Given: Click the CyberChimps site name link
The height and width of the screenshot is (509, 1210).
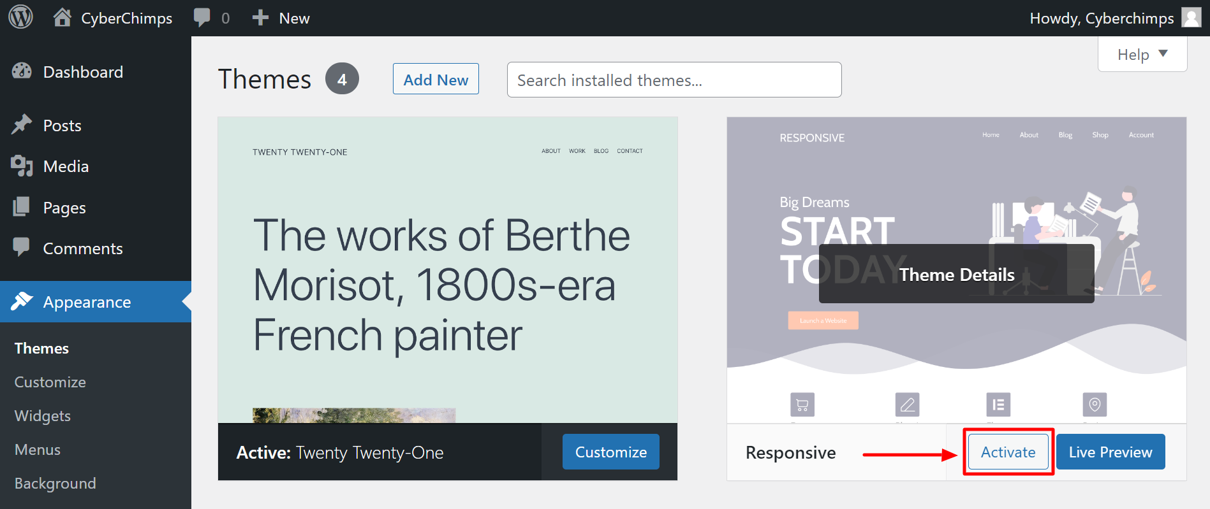Looking at the screenshot, I should click(x=127, y=18).
